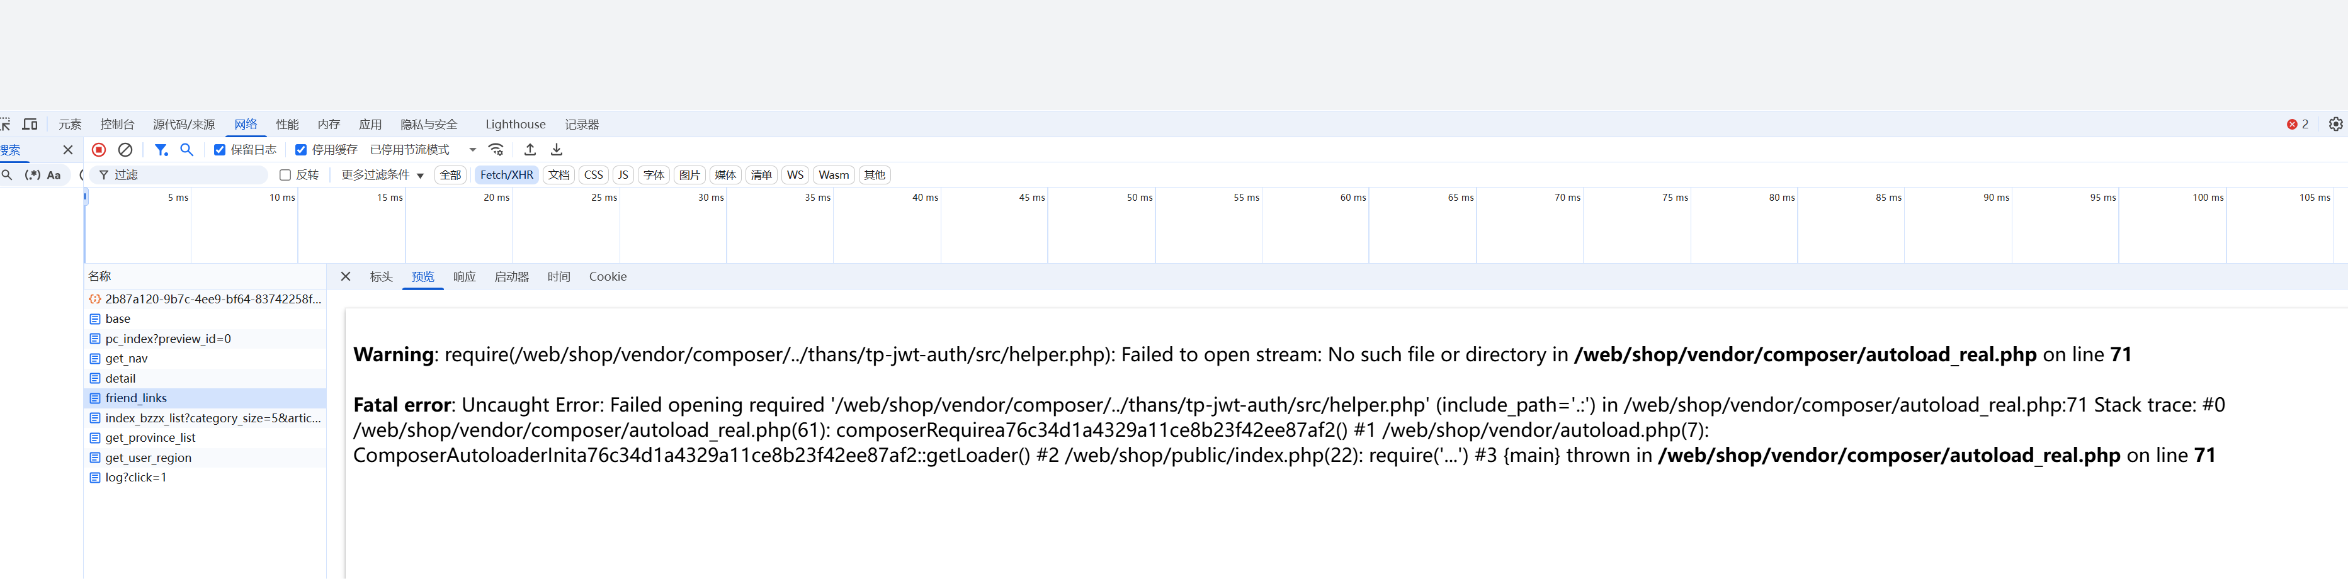The image size is (2348, 579).
Task: Click document icon beside get_nav
Action: pos(95,359)
